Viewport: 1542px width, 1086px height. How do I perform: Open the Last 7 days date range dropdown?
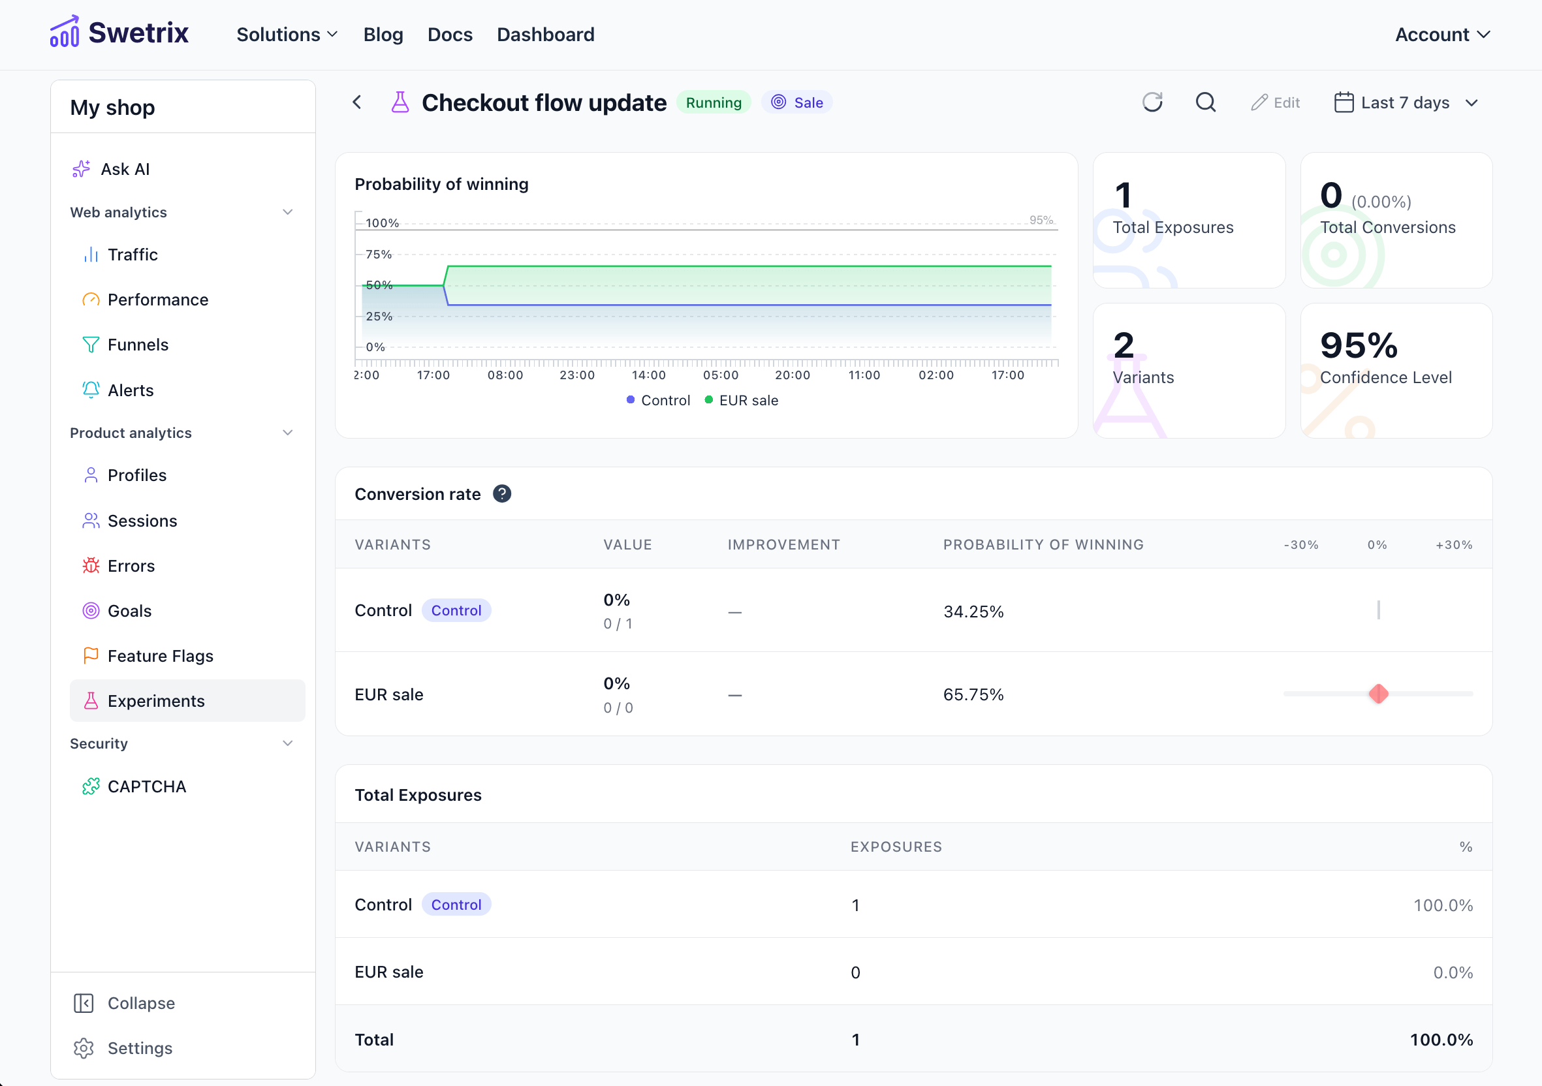tap(1406, 102)
